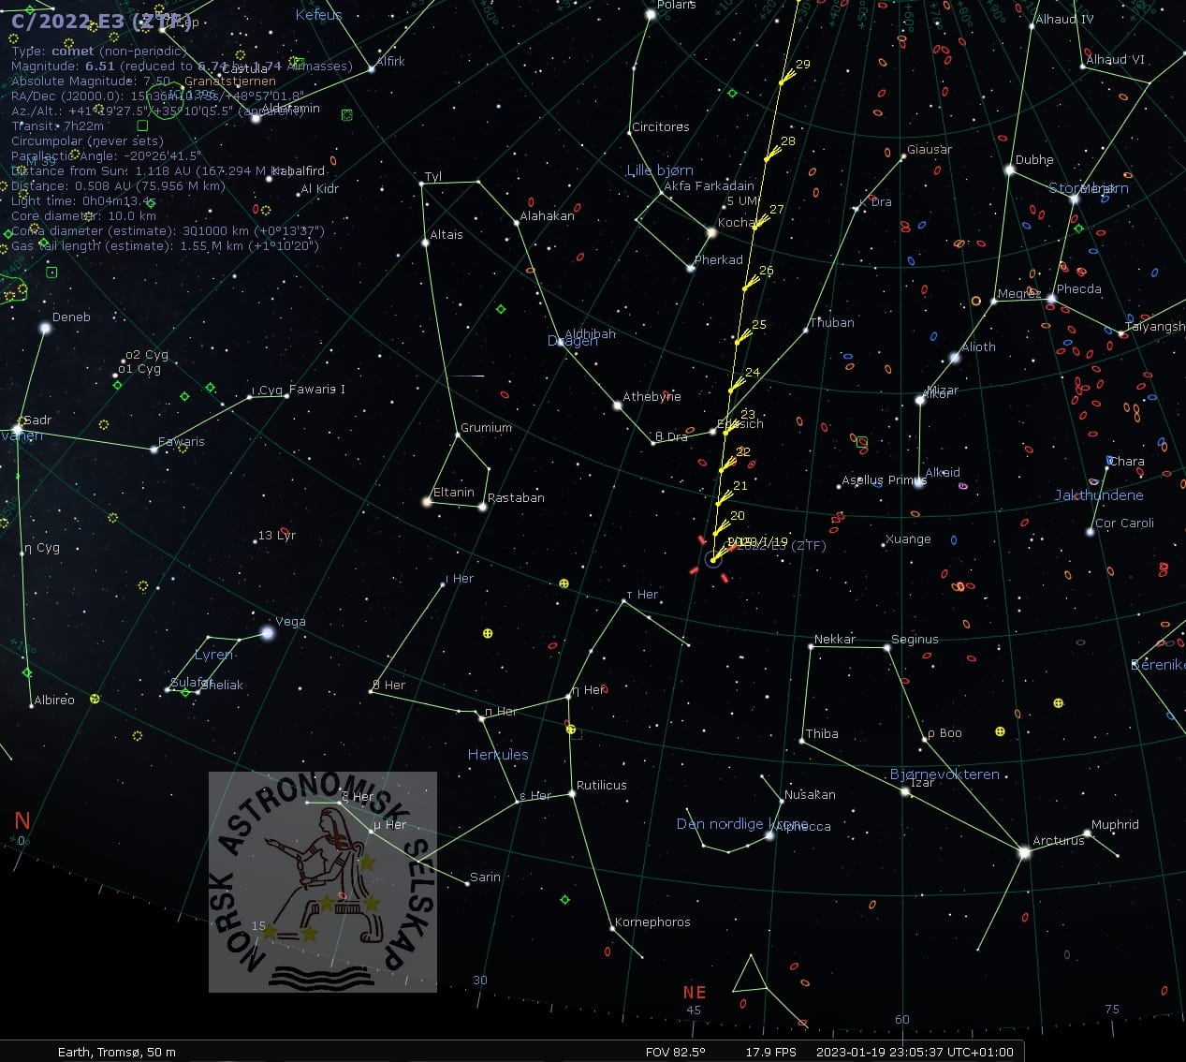Click the star Deneb
The width and height of the screenshot is (1186, 1062).
[45, 328]
